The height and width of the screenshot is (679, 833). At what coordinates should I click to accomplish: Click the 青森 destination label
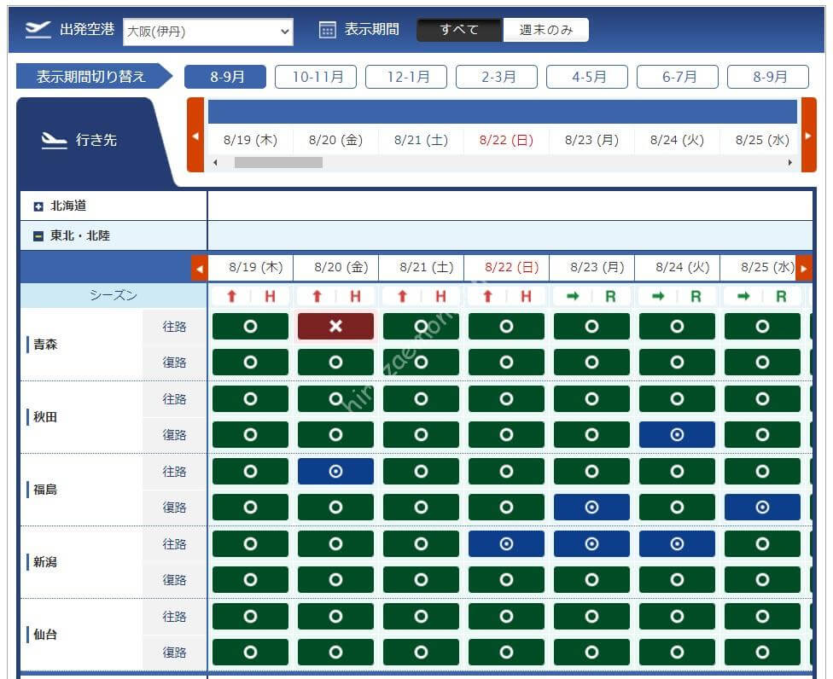[45, 345]
